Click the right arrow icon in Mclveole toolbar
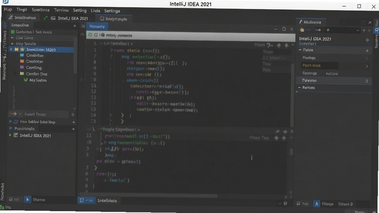Image resolution: width=379 pixels, height=213 pixels. click(318, 30)
